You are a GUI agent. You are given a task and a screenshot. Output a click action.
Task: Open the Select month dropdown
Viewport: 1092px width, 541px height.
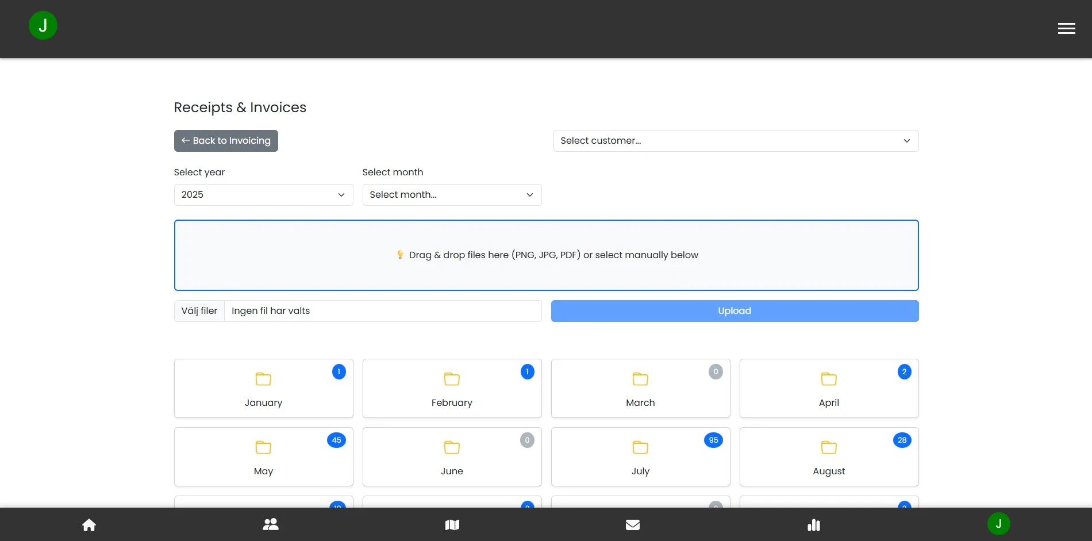point(451,195)
